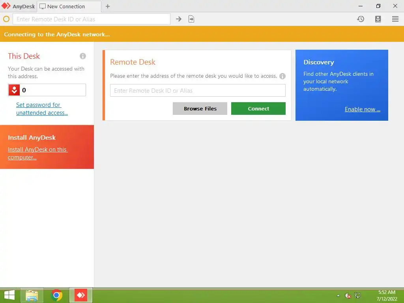Show hidden system tray icons arrow
Image resolution: width=404 pixels, height=303 pixels.
[x=338, y=296]
